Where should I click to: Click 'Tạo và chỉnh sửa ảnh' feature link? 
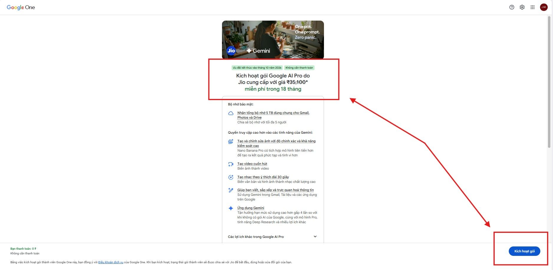[276, 143]
